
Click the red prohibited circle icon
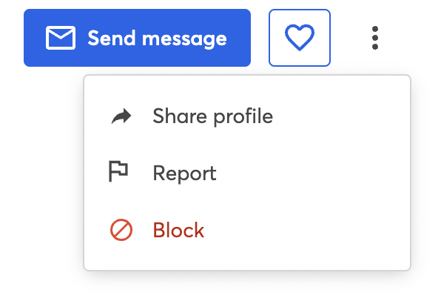point(121,230)
